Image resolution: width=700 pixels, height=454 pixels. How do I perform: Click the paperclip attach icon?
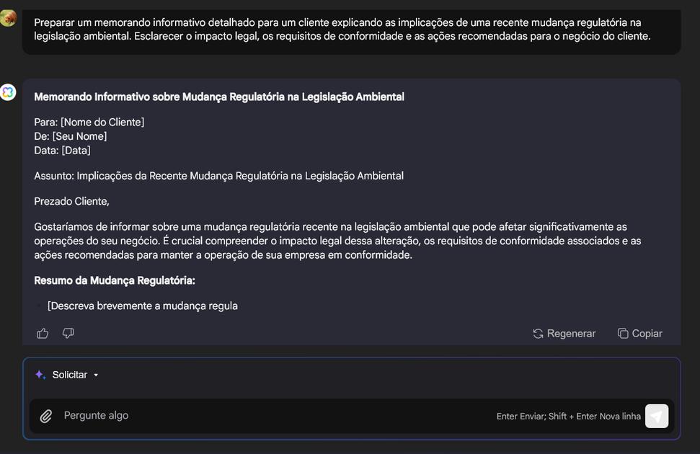(x=46, y=416)
